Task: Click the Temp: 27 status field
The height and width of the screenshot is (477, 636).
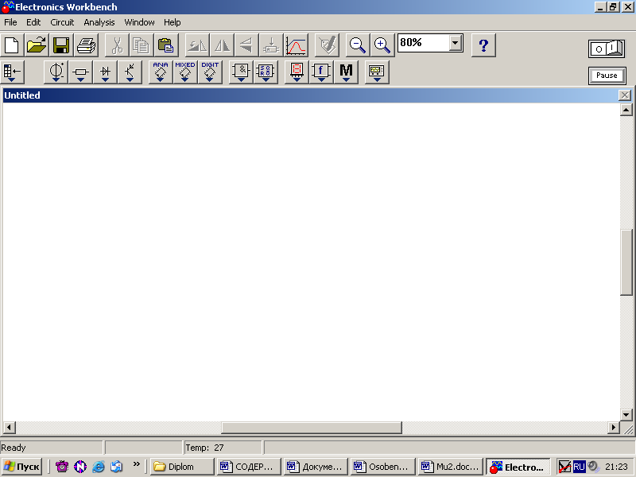Action: 223,448
